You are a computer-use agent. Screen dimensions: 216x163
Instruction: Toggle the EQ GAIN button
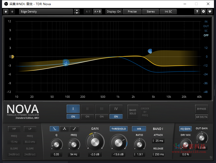pyautogui.click(x=185, y=129)
